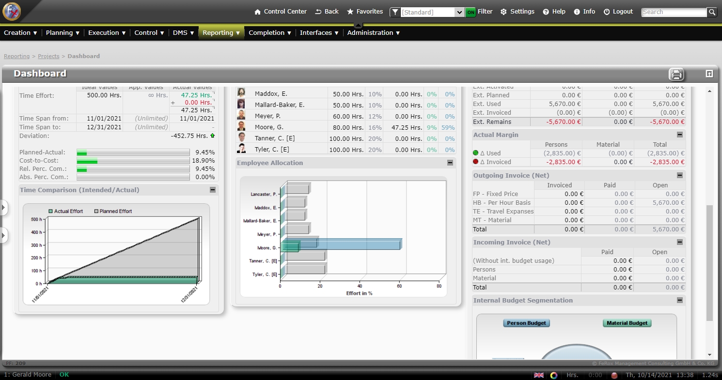Click Maddox, E. employee photo
This screenshot has width=722, height=380.
click(241, 93)
